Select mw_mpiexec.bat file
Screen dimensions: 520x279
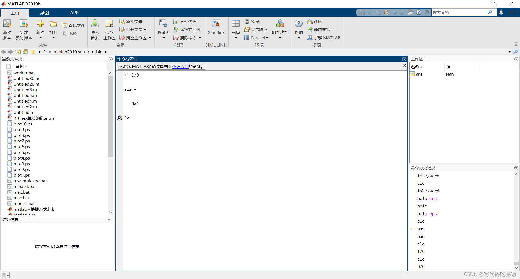point(30,181)
